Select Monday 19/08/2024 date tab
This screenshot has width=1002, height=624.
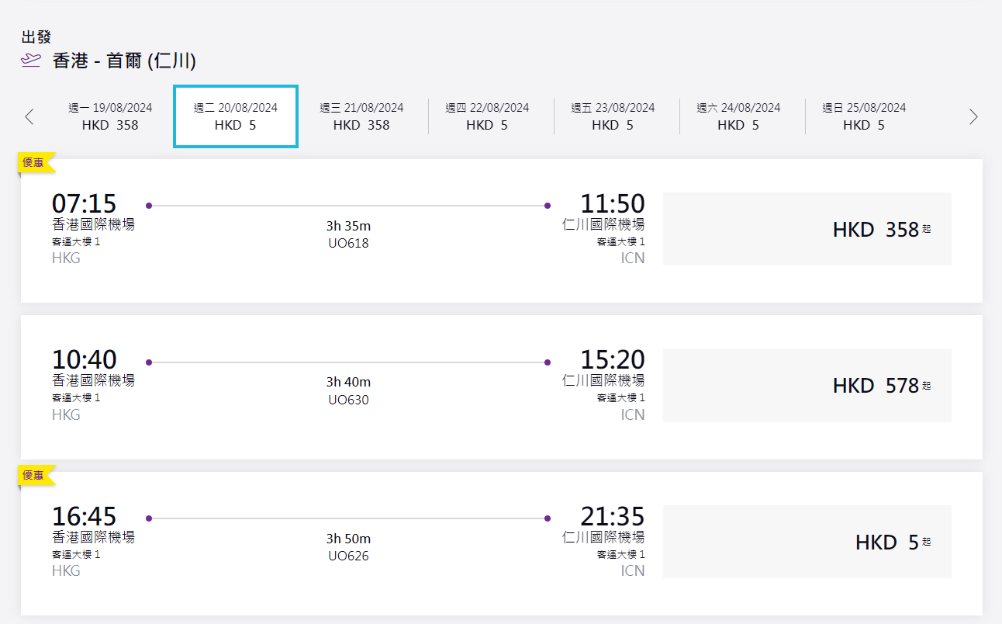pyautogui.click(x=110, y=116)
